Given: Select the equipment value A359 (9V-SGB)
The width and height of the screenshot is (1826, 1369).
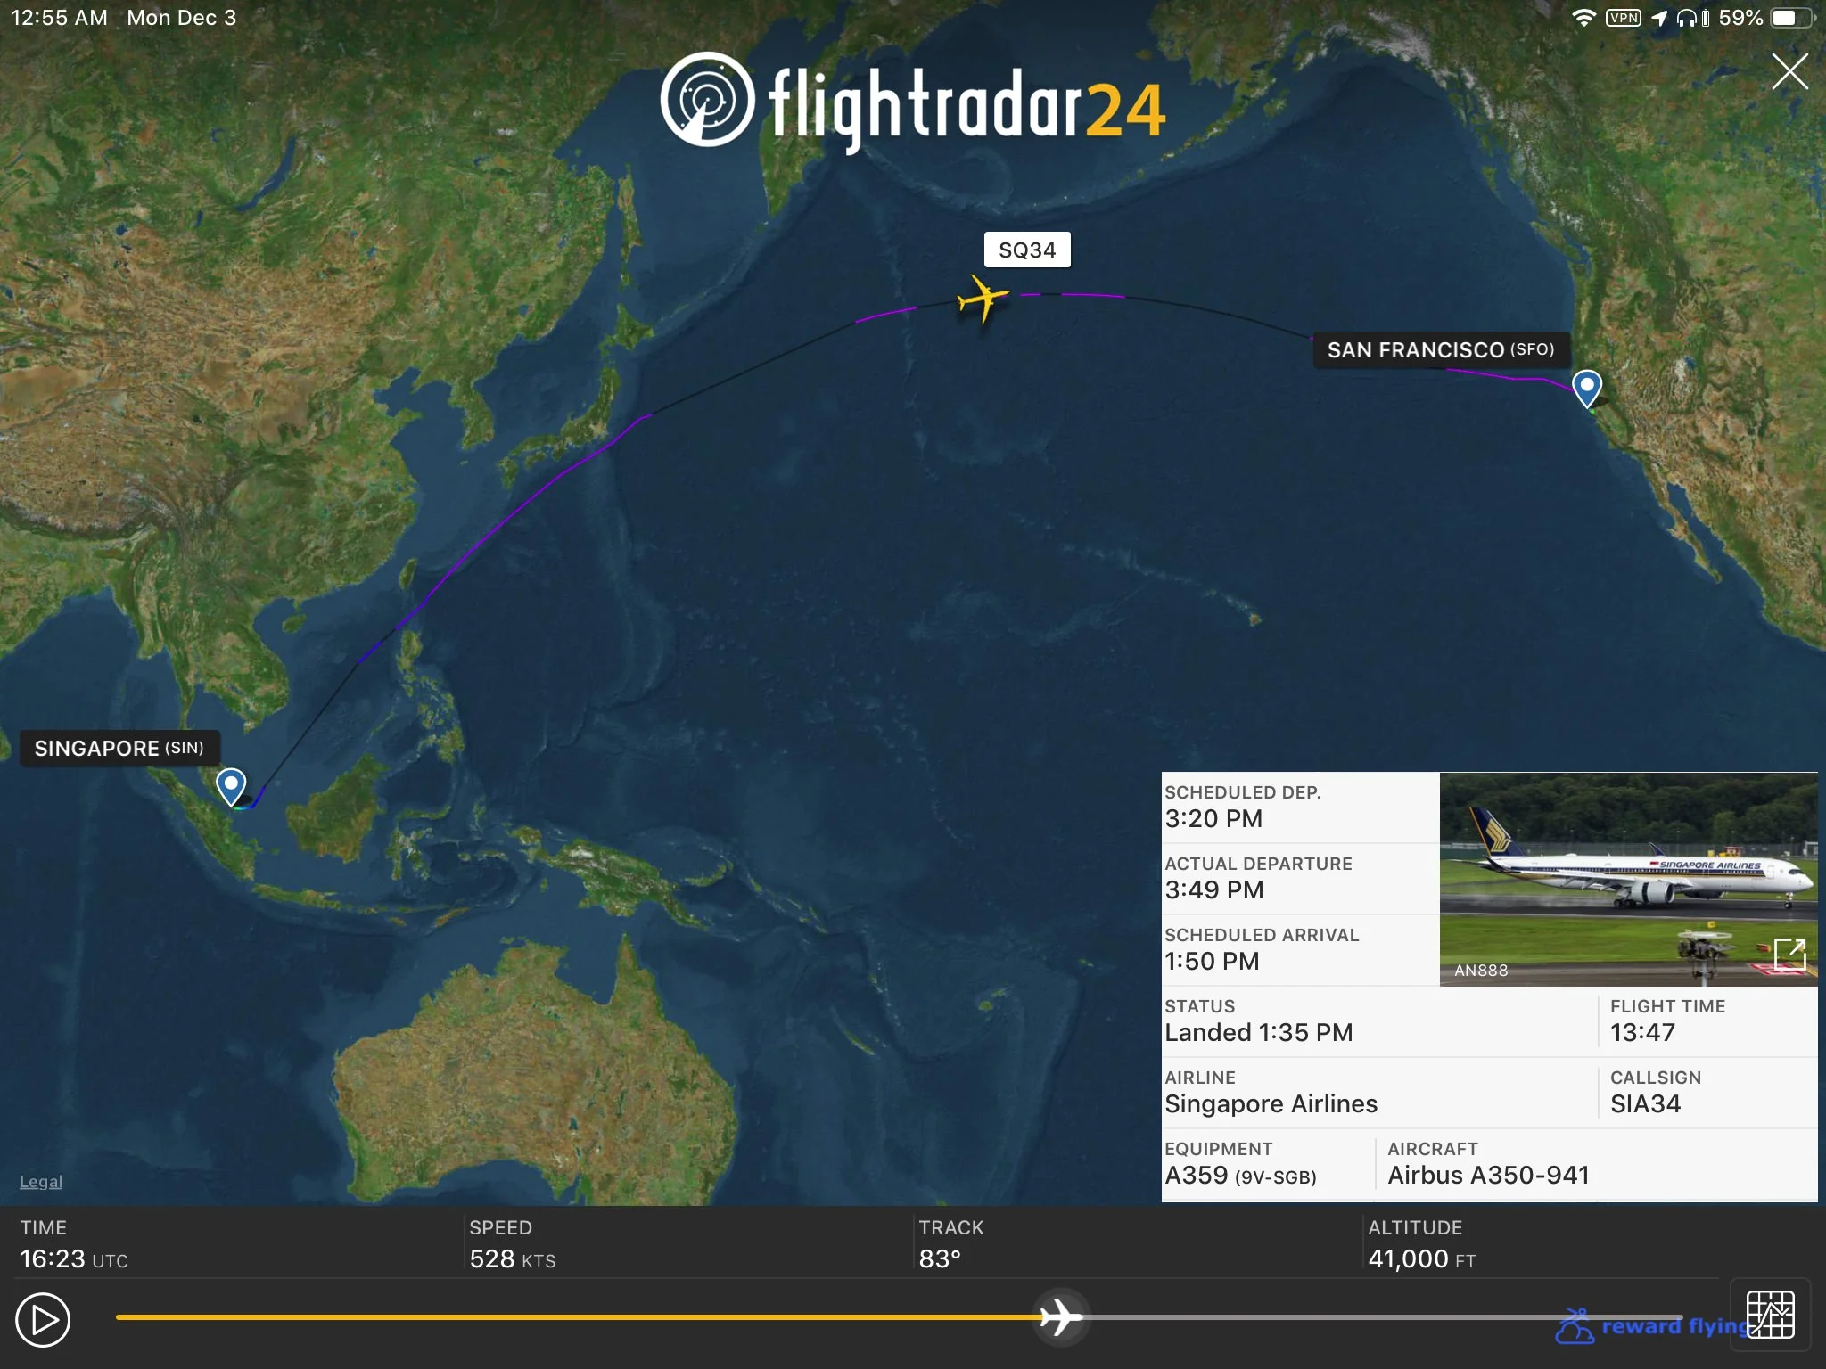Looking at the screenshot, I should coord(1241,1175).
